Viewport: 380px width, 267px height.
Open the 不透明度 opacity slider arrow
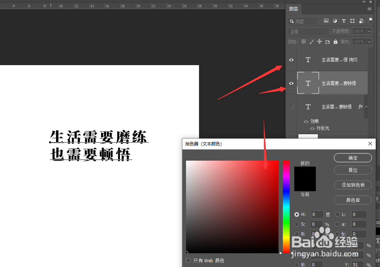369,31
